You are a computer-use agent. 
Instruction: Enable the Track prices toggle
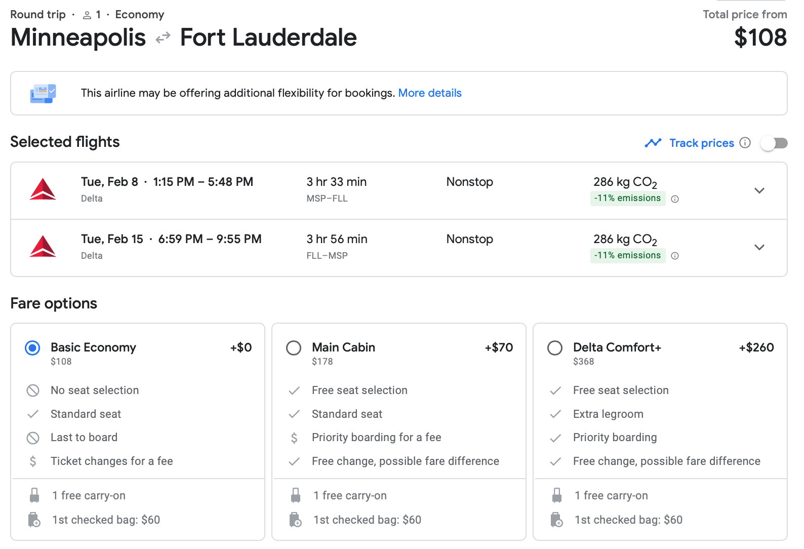coord(774,143)
